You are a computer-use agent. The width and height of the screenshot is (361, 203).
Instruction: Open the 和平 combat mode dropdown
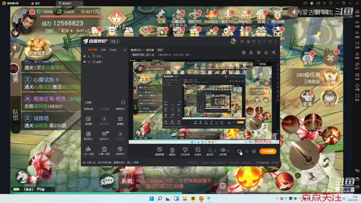(67, 31)
